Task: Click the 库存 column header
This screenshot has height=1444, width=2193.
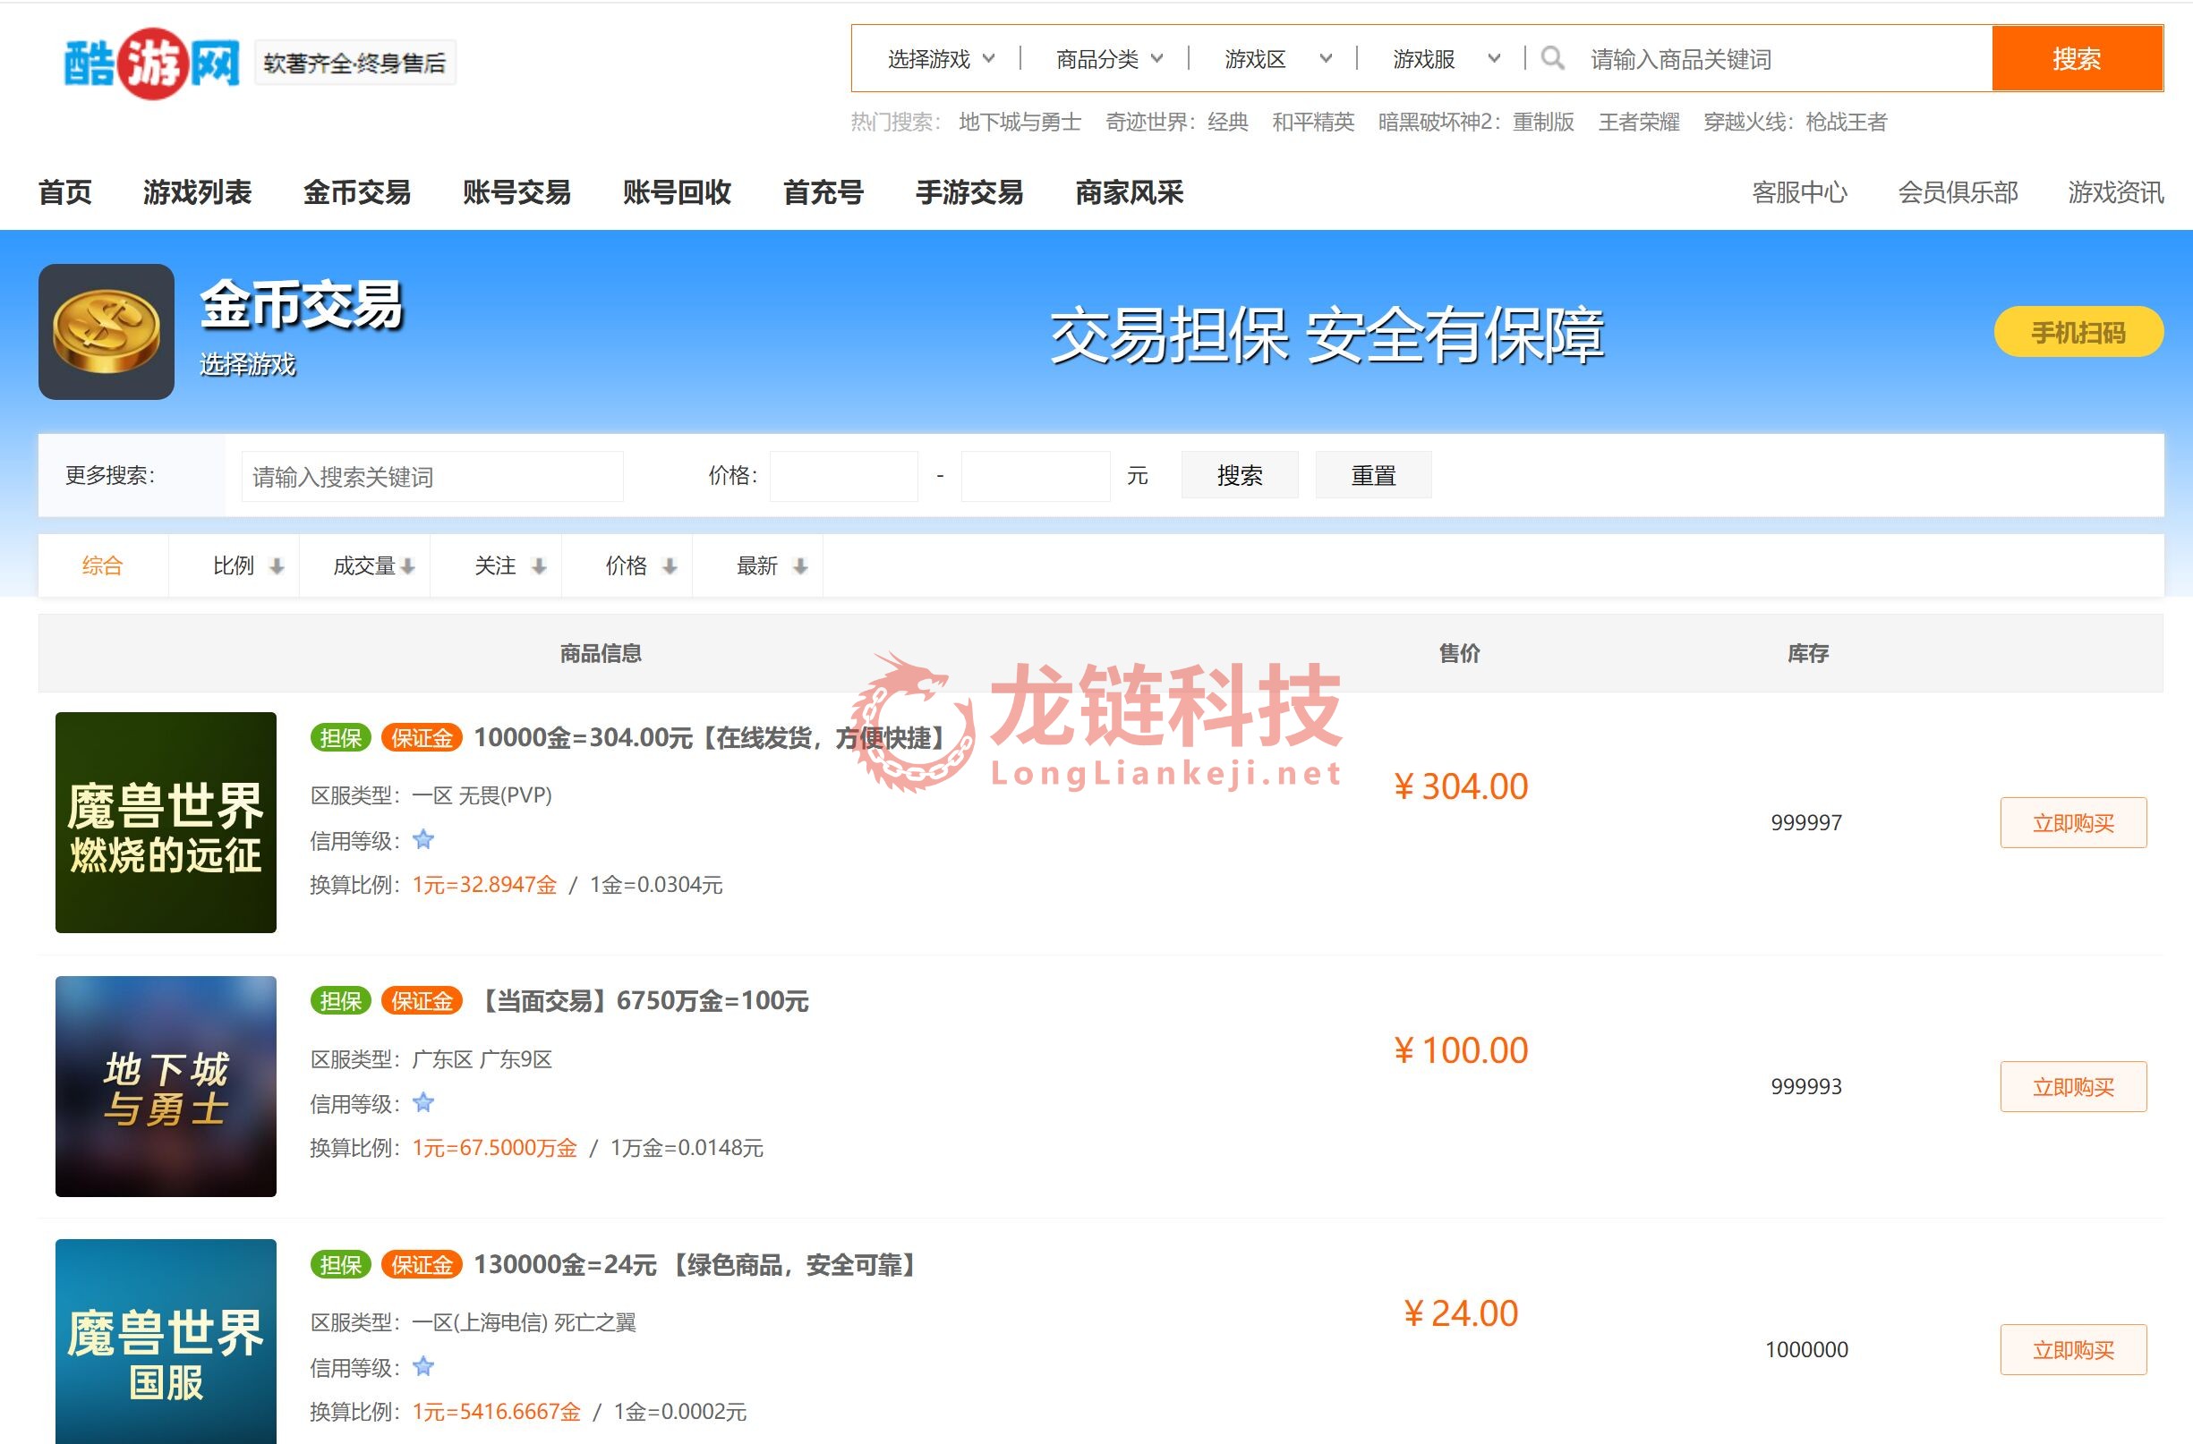Action: coord(1808,653)
